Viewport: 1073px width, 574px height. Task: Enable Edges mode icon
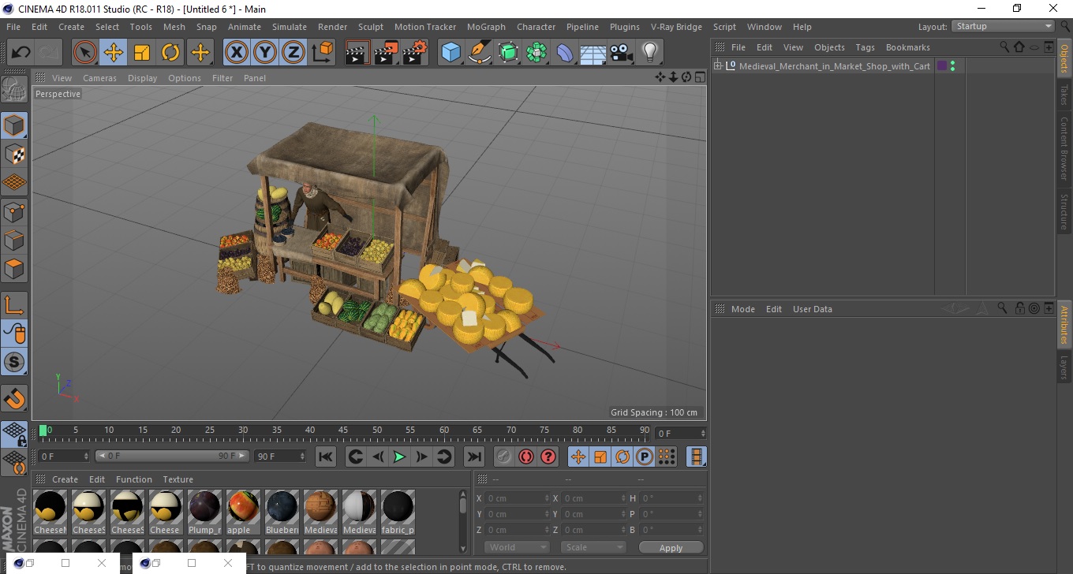(x=14, y=240)
